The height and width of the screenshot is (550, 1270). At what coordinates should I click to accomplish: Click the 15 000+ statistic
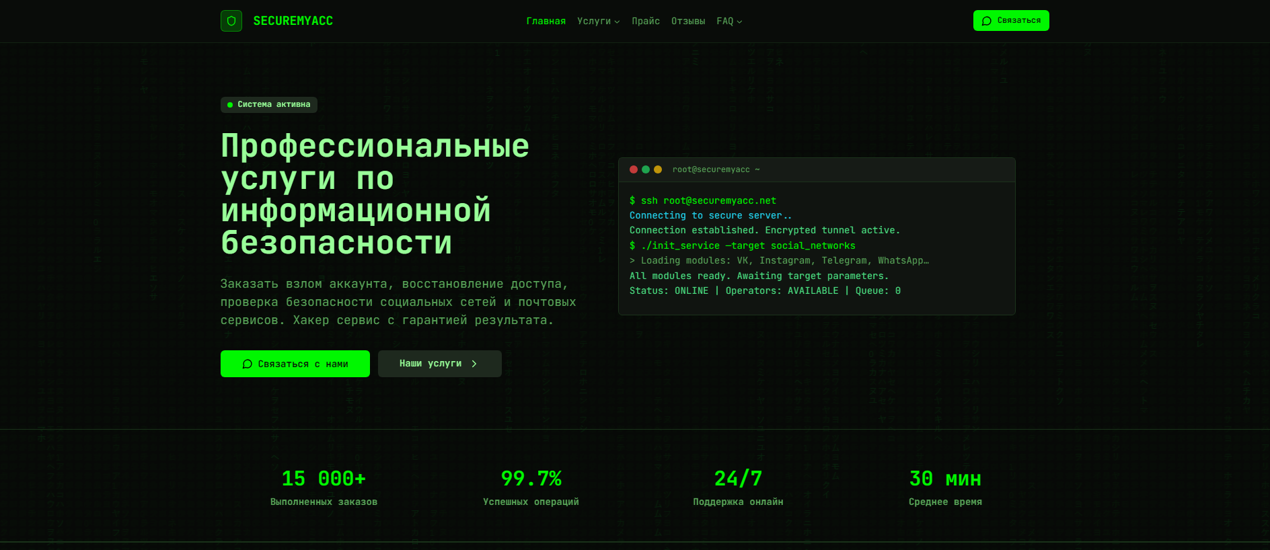[324, 478]
